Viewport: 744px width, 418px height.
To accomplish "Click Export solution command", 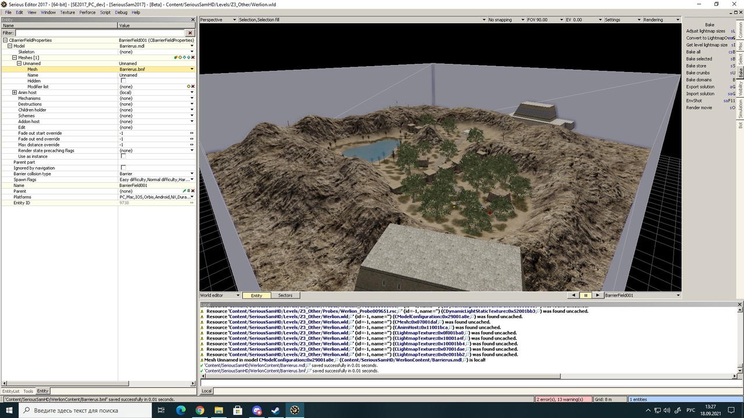I will [x=700, y=87].
